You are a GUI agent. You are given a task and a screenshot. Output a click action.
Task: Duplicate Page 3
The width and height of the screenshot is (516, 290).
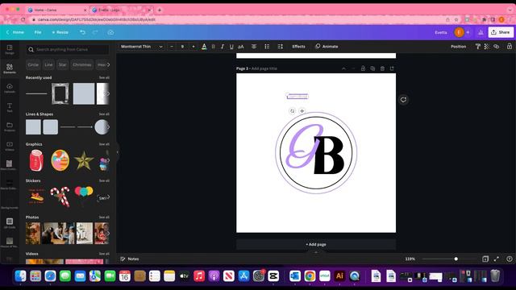(x=372, y=68)
